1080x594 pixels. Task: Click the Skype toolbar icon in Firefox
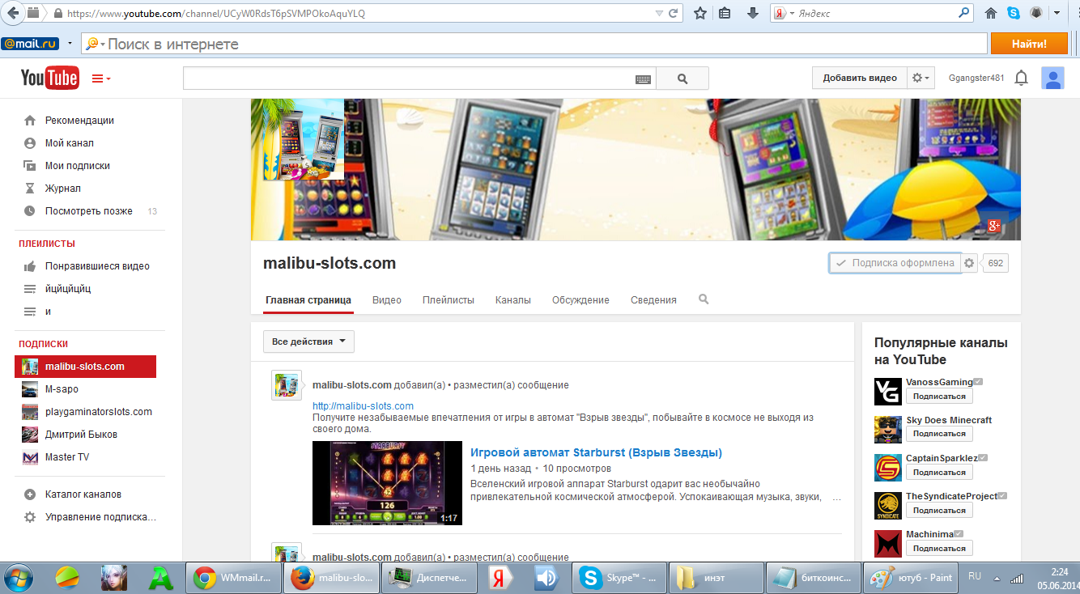tap(1014, 13)
